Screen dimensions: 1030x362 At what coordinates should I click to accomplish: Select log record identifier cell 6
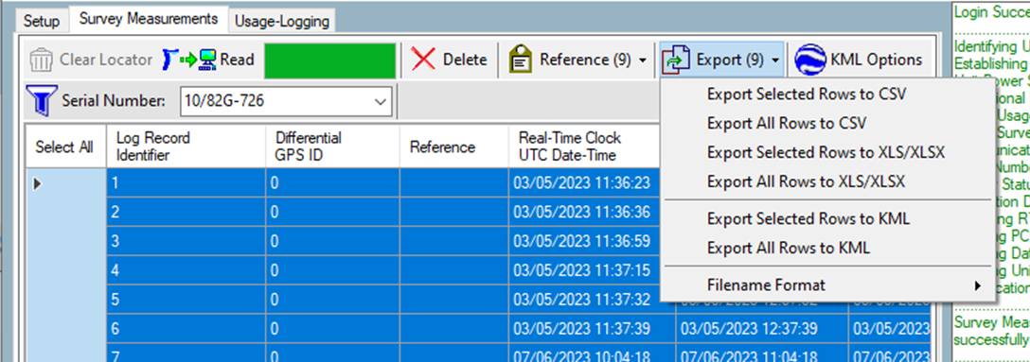(186, 328)
